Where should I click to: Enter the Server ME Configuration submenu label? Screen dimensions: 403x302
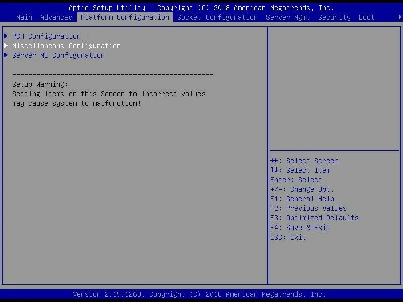pos(58,55)
